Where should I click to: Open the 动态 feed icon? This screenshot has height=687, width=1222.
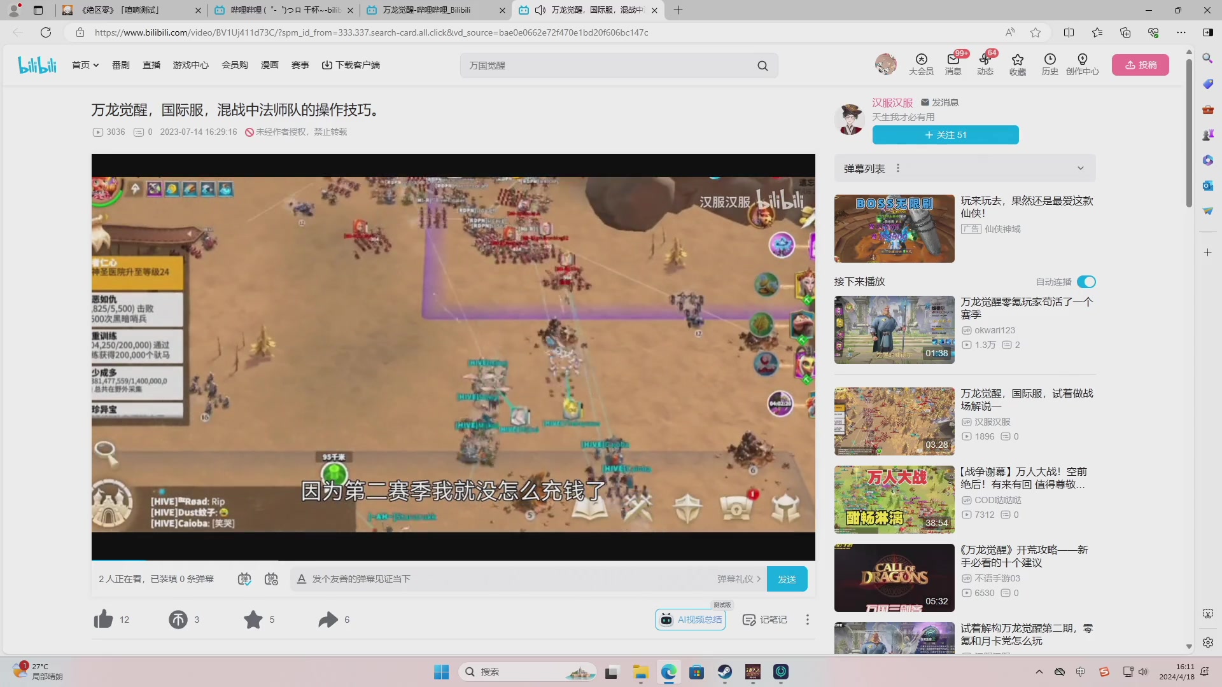985,64
